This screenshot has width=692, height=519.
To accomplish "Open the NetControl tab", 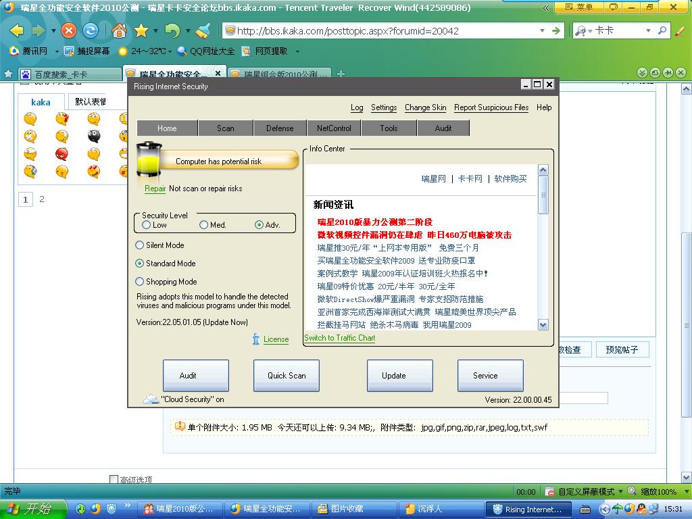I will [334, 128].
